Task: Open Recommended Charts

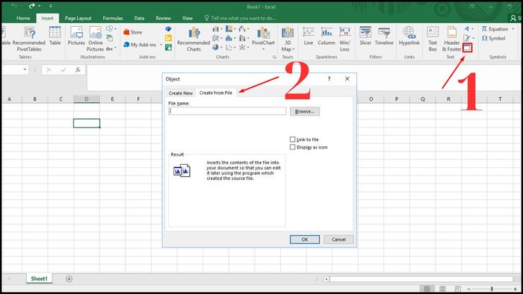Action: pos(194,40)
